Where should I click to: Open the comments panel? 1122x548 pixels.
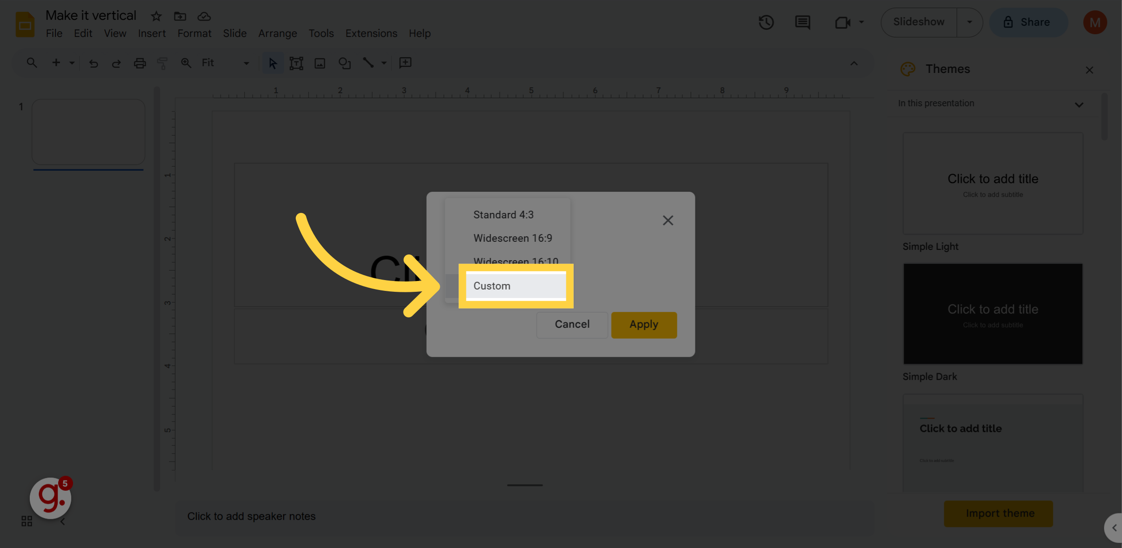(802, 22)
